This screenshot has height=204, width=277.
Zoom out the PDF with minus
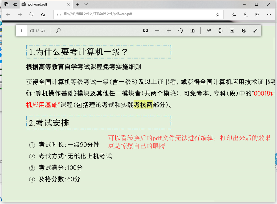(x=157, y=31)
